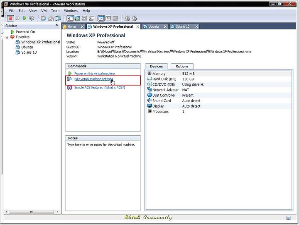The image size is (299, 225).
Task: Click the red Power Off toolbar button
Action: point(10,18)
